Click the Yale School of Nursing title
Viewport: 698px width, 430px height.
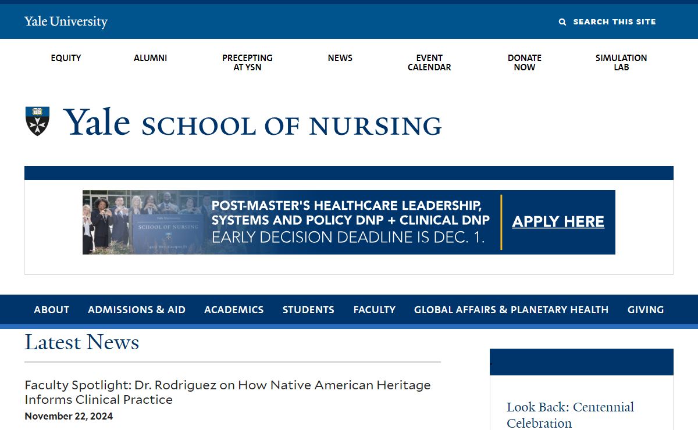pos(252,123)
